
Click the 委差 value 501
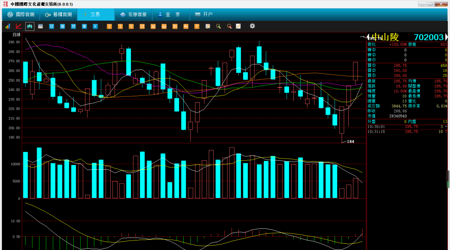click(444, 44)
